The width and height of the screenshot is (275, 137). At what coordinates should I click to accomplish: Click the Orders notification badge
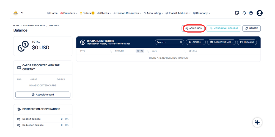click(93, 13)
